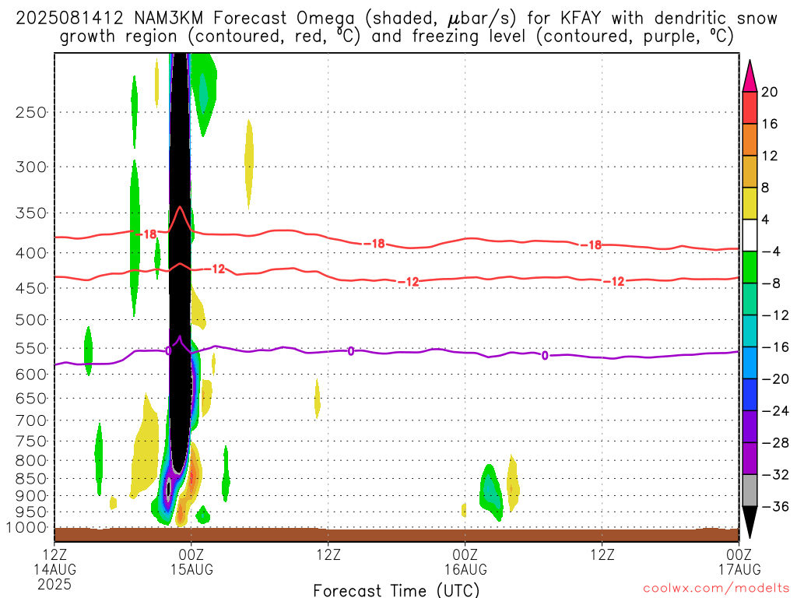Click the 1000 pressure level label

(x=26, y=528)
